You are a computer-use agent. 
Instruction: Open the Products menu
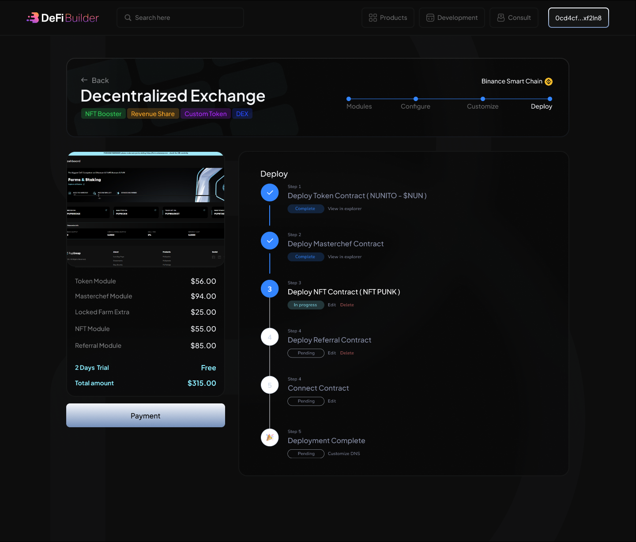tap(388, 18)
